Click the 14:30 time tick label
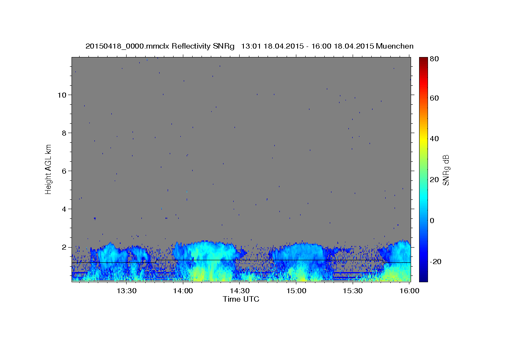This screenshot has height=338, width=508. point(240,291)
